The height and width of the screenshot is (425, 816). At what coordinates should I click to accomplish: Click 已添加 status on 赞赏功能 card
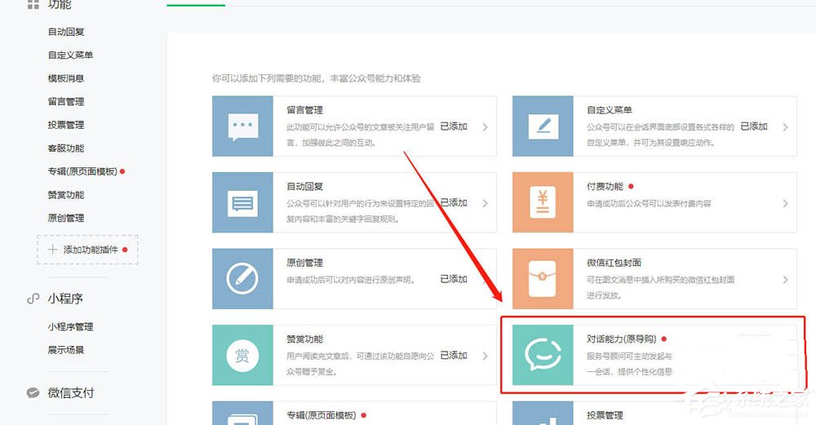(x=454, y=356)
